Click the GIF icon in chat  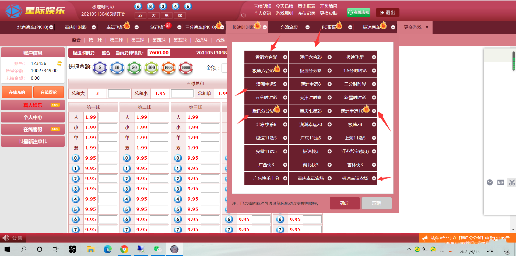tap(500, 183)
